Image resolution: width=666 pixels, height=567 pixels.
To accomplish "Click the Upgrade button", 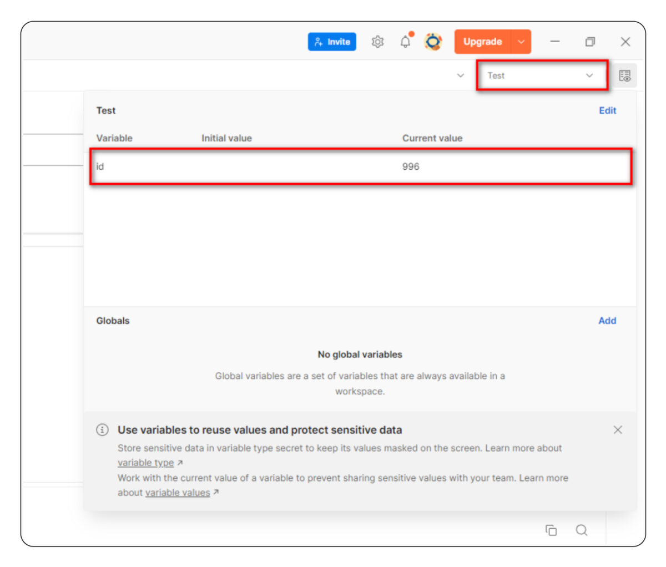I will point(482,41).
